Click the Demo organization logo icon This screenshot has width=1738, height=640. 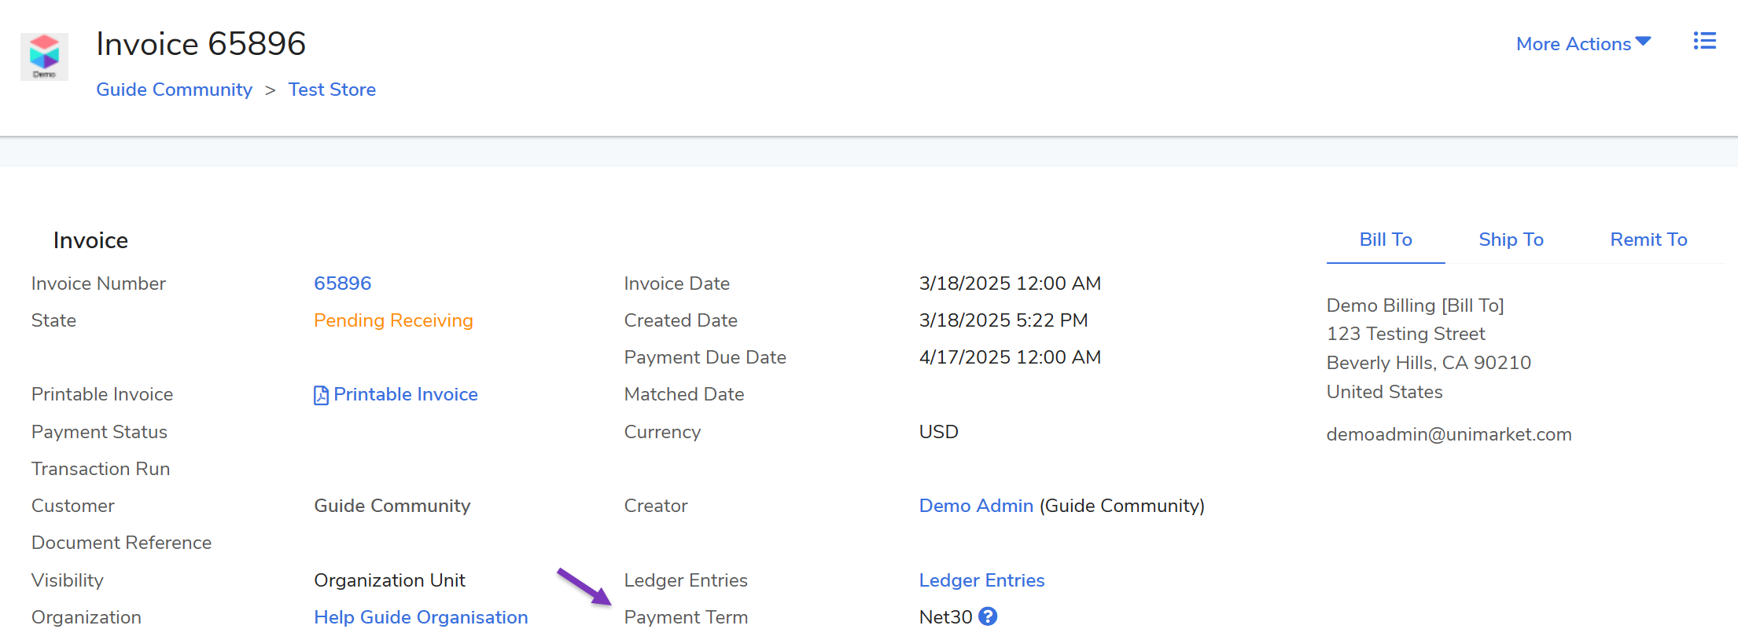click(x=44, y=56)
